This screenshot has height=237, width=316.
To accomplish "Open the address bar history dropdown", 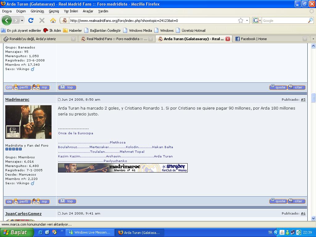I will pyautogui.click(x=247, y=20).
